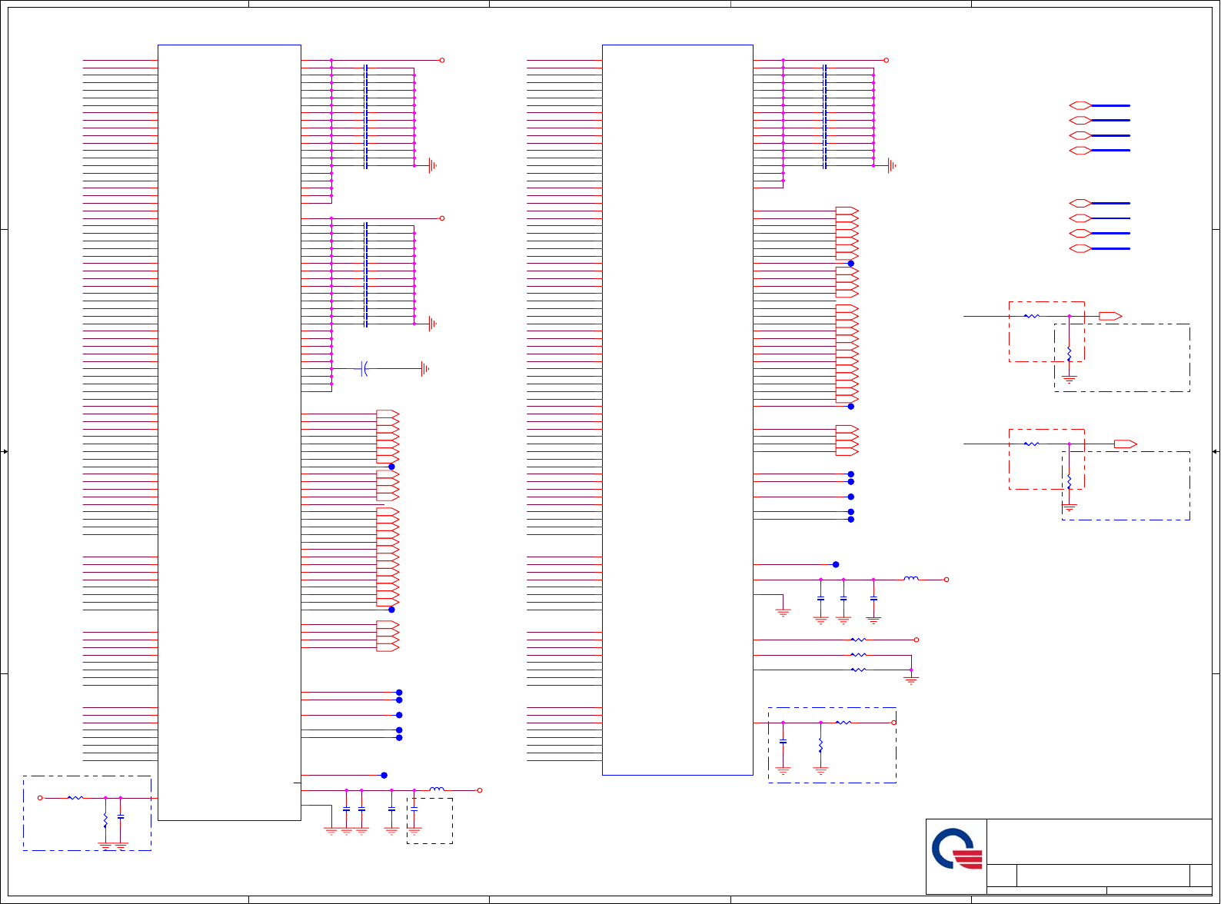The width and height of the screenshot is (1221, 904).
Task: Select the large left IC symbol body
Action: pos(229,433)
